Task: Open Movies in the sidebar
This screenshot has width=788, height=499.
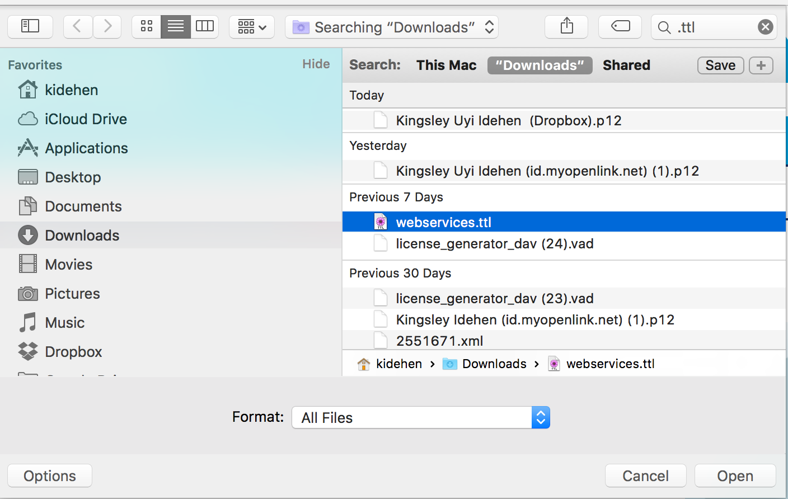Action: (x=171, y=265)
